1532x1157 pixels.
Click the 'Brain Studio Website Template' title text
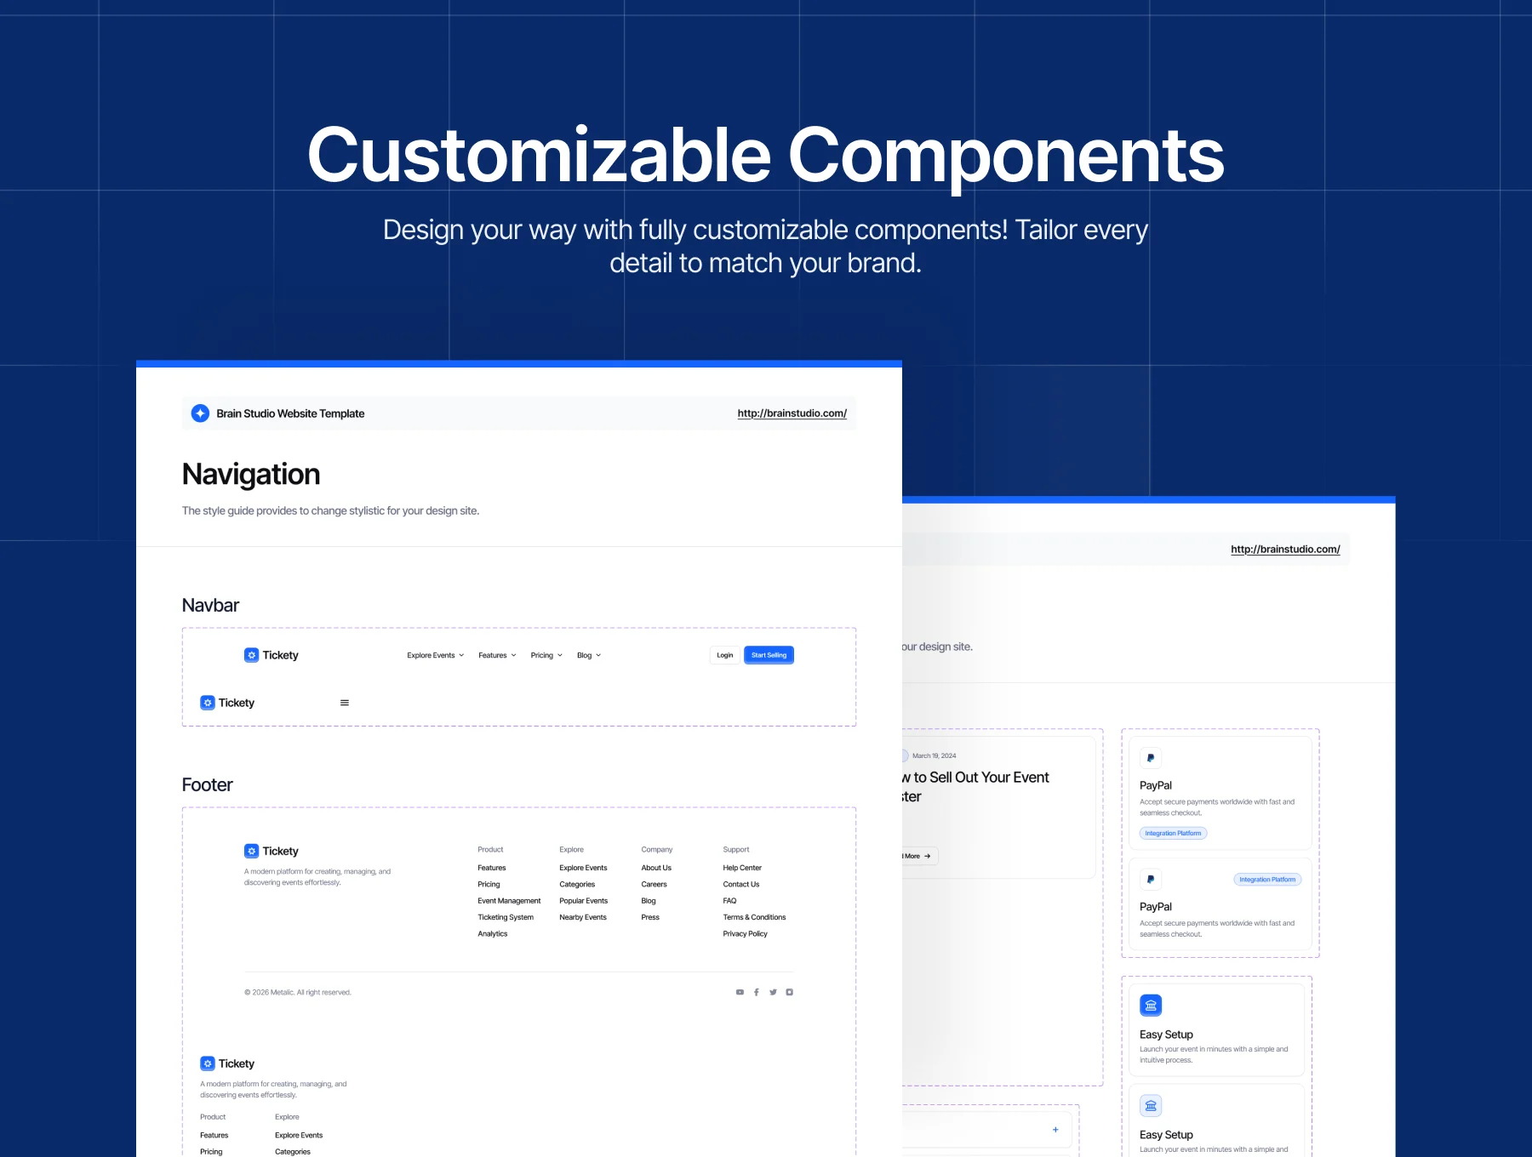pos(290,413)
